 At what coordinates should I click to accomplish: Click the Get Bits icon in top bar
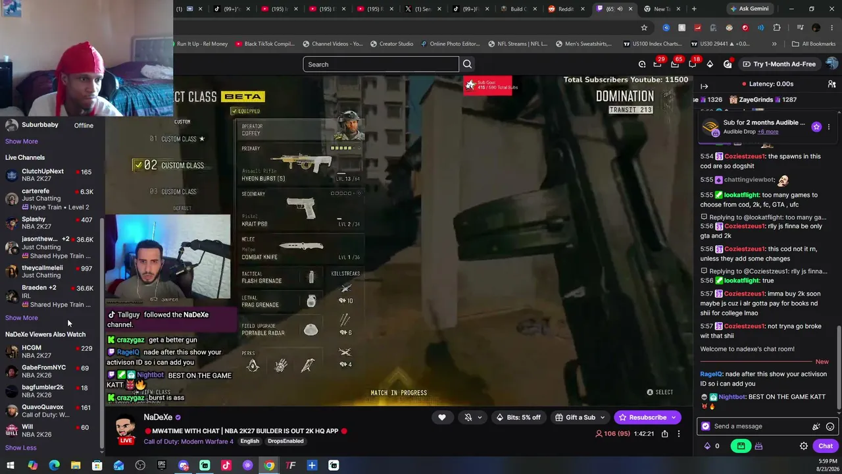pos(710,64)
